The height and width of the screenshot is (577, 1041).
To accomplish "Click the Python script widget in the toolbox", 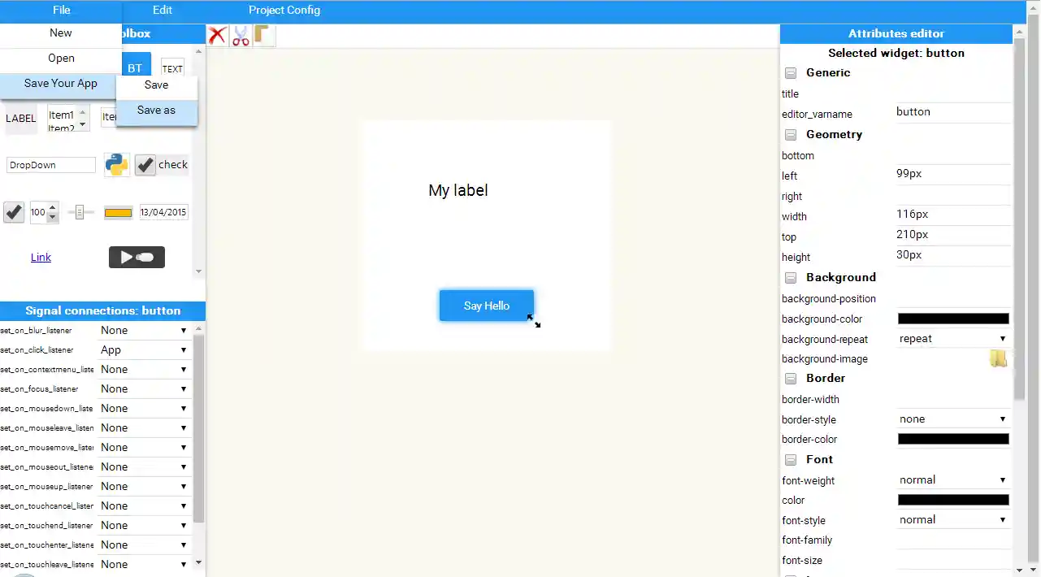I will tap(116, 164).
